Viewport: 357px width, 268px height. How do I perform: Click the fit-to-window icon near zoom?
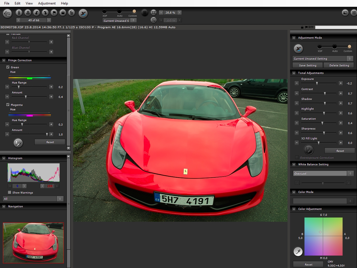pos(154,13)
